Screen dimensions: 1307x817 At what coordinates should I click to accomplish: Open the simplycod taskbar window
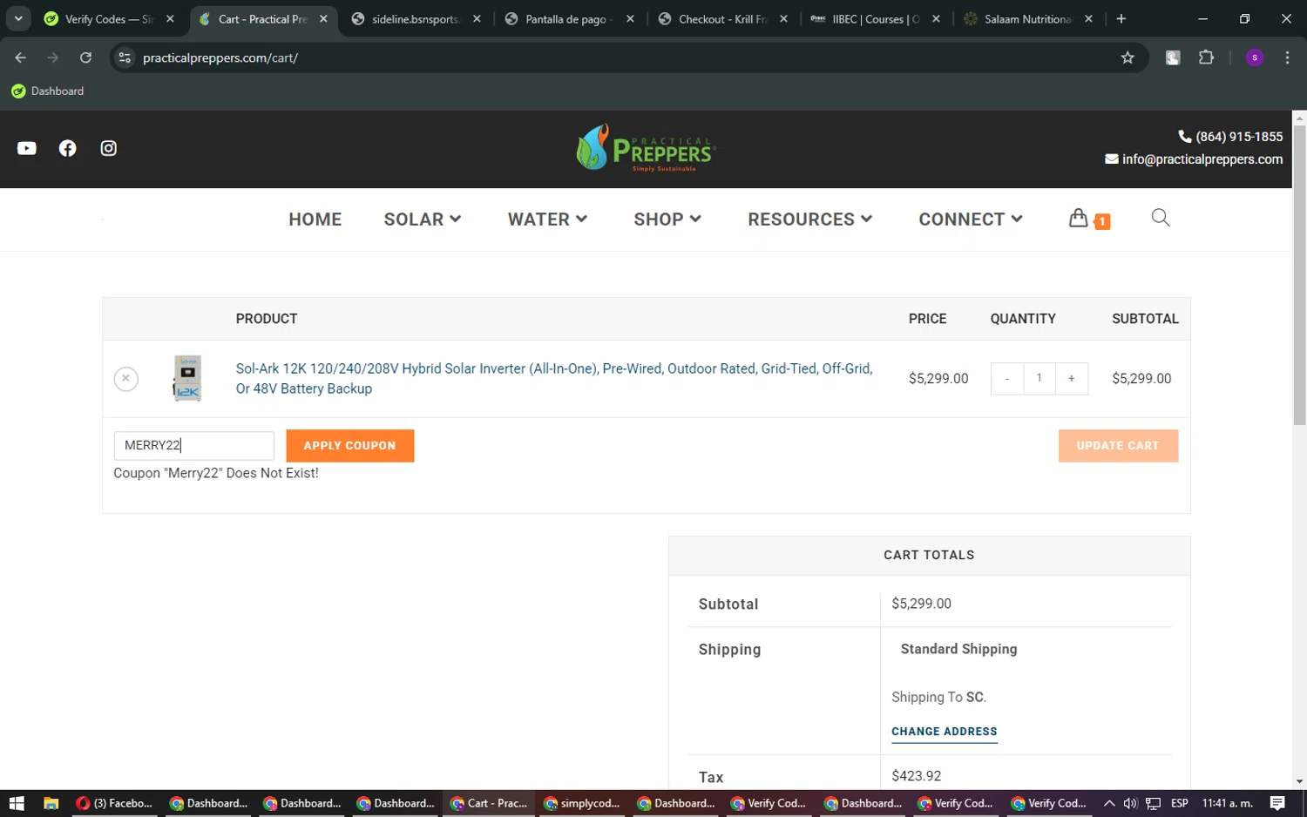click(x=581, y=803)
